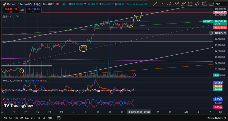Select the brush drawing tool

[x=184, y=4]
